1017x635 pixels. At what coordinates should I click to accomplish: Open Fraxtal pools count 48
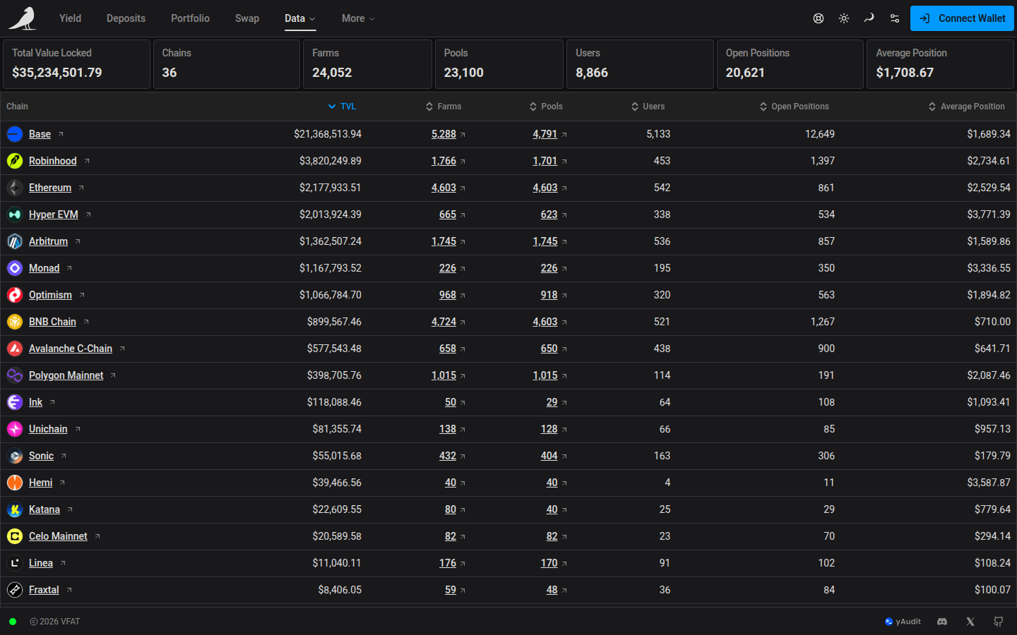(552, 590)
